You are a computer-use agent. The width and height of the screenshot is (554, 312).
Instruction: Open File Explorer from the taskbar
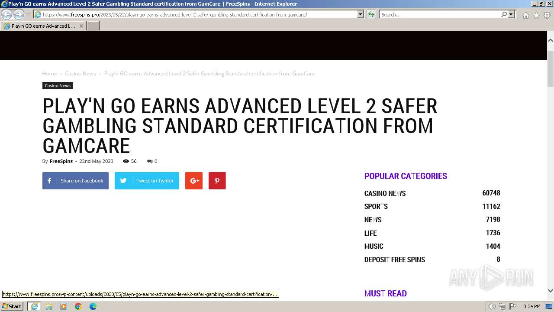click(49, 306)
